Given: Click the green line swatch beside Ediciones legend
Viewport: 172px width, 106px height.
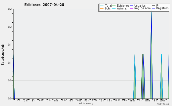Looking at the screenshot, I should click(114, 6).
